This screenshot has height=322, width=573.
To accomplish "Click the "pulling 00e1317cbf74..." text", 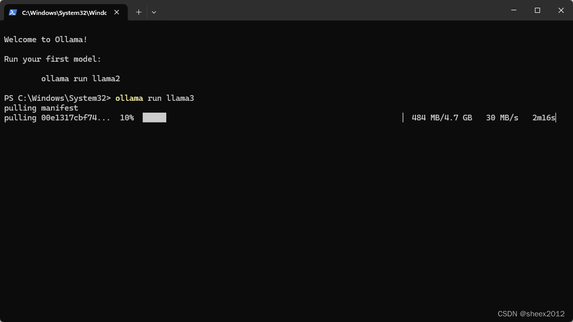I will [57, 118].
